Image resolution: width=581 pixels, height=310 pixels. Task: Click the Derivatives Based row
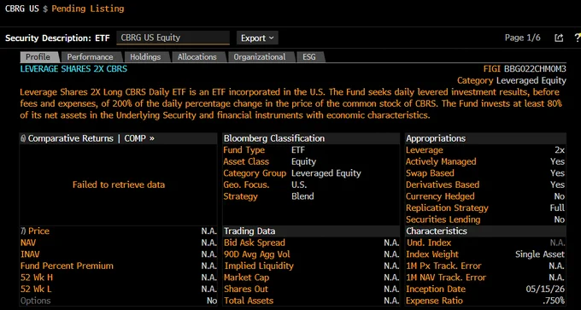(485, 184)
